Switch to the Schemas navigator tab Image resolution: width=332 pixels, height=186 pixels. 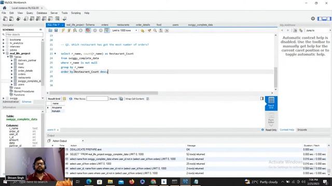pos(26,102)
